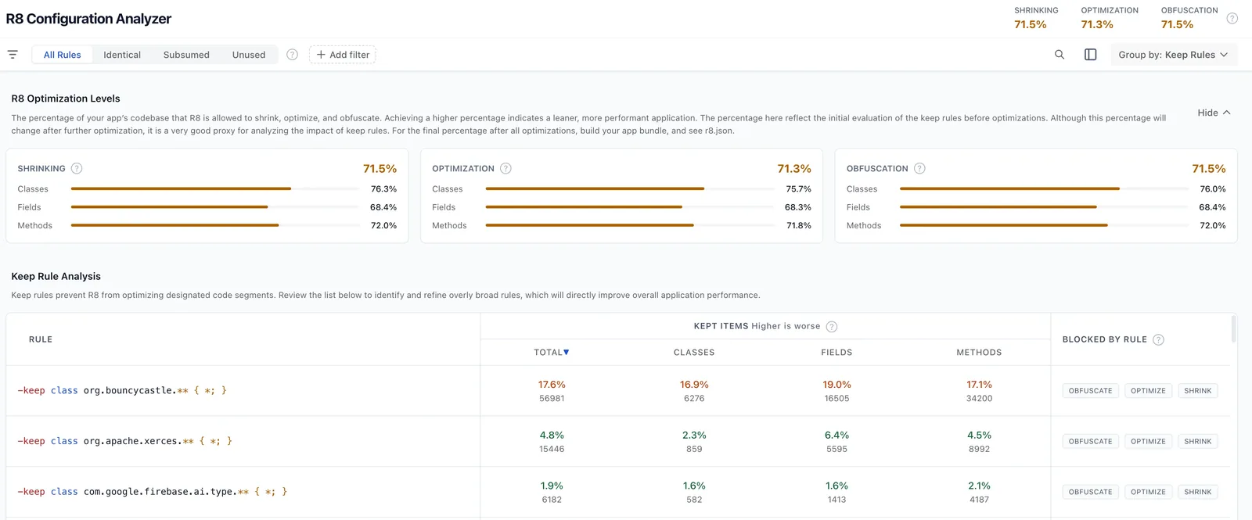This screenshot has height=520, width=1252.
Task: Click Optimization Fields progress bar
Action: 630,207
